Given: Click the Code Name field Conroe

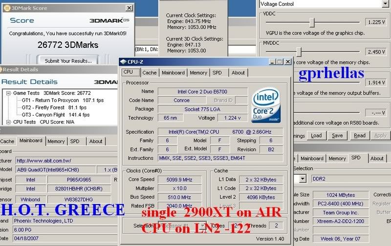Looking at the screenshot, I should pyautogui.click(x=182, y=101).
